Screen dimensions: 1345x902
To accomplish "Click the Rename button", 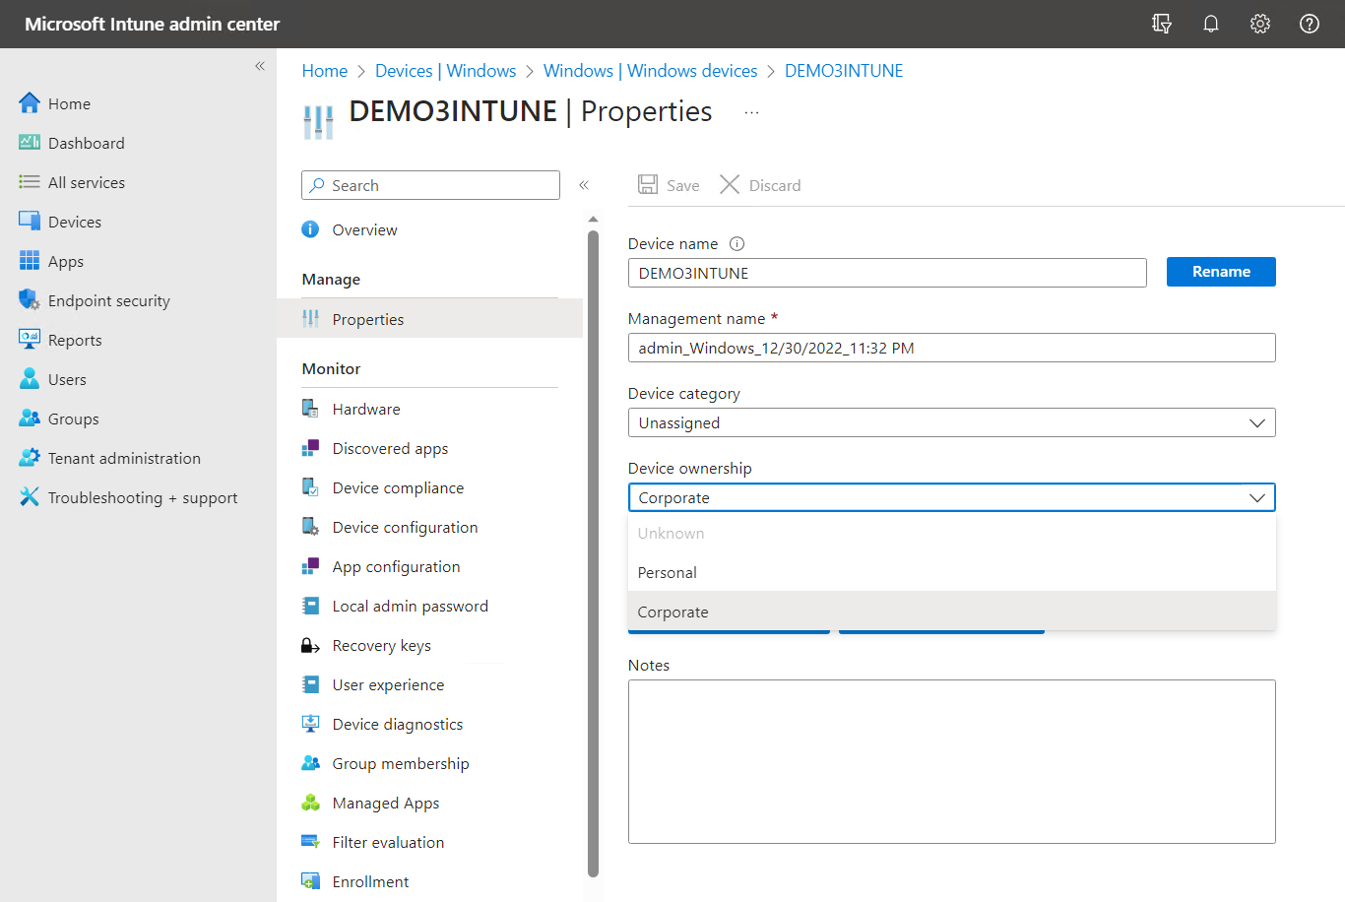I will (x=1221, y=272).
